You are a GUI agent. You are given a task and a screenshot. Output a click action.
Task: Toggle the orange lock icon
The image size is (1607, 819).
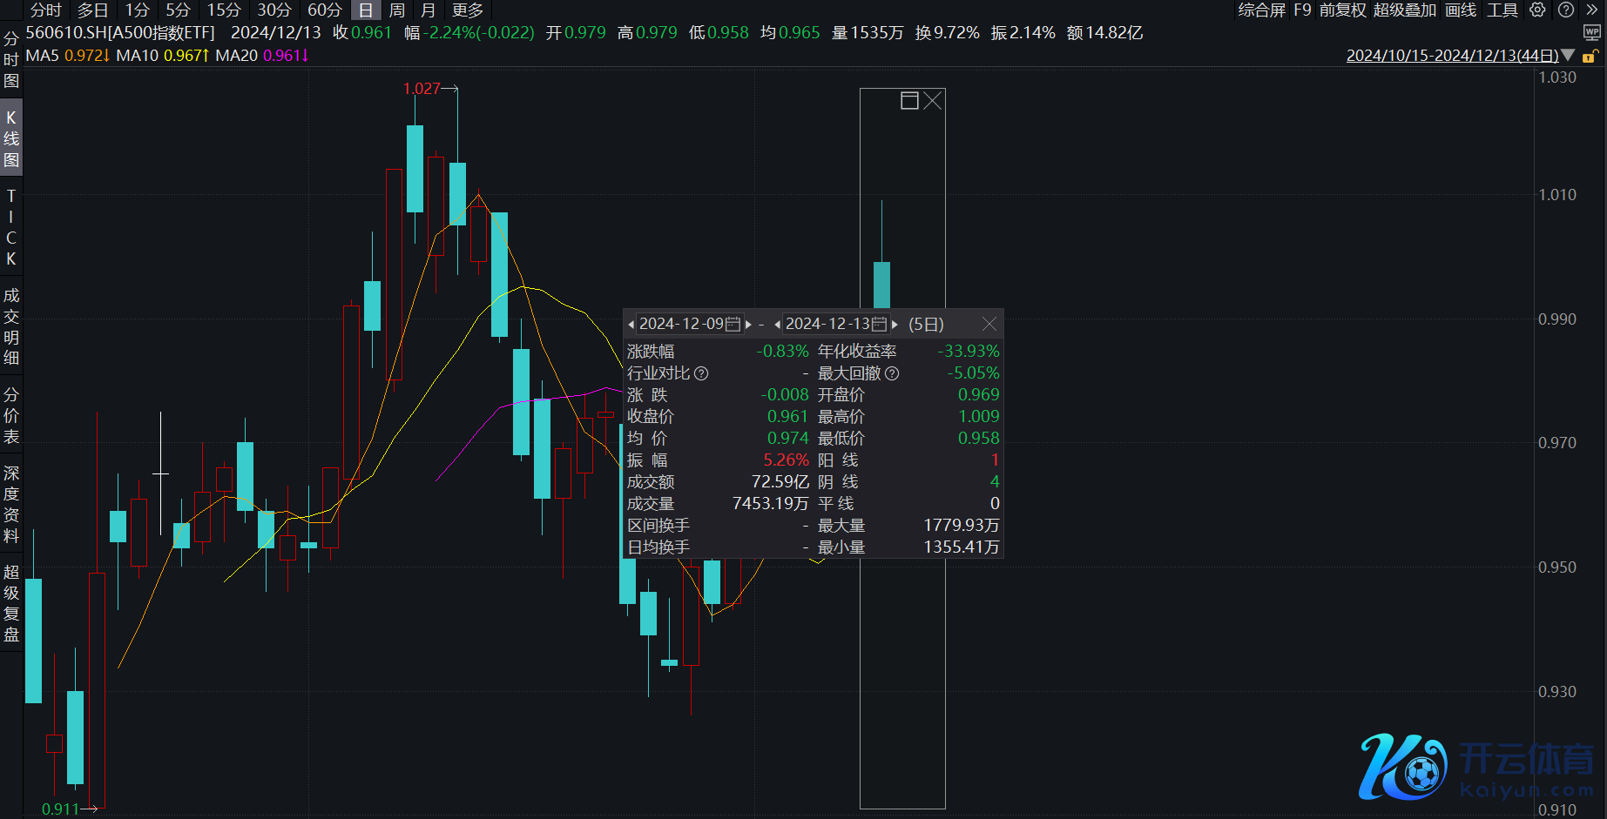(x=1590, y=57)
